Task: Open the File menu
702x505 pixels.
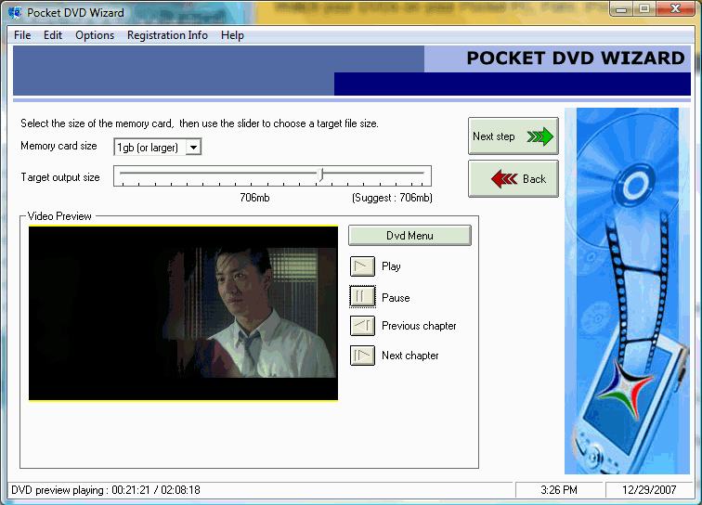Action: [22, 35]
